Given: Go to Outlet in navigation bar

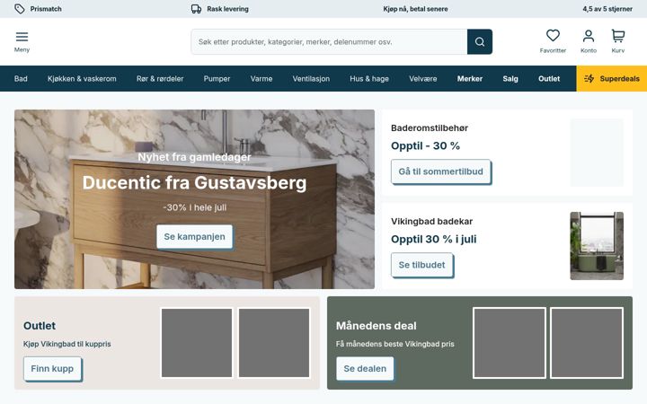Looking at the screenshot, I should coord(549,79).
